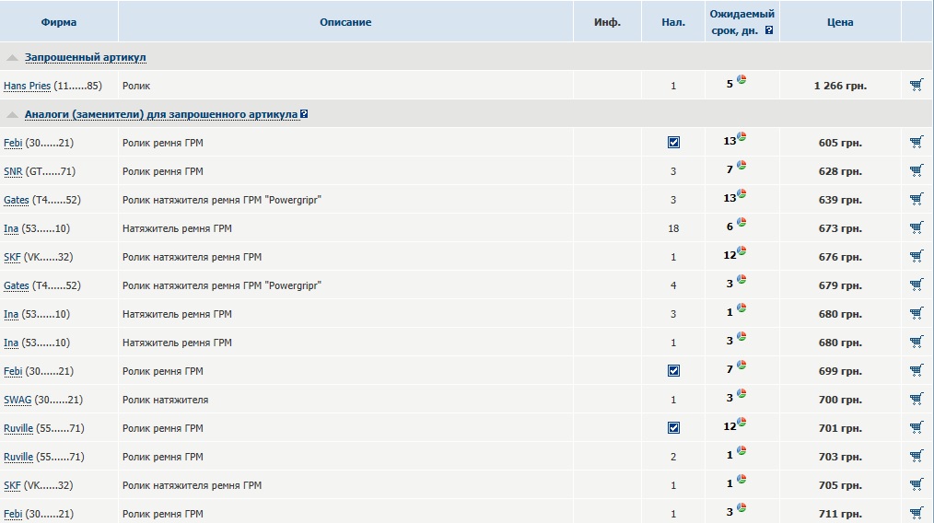Open the SWAG brand link
The width and height of the screenshot is (934, 523).
(18, 400)
